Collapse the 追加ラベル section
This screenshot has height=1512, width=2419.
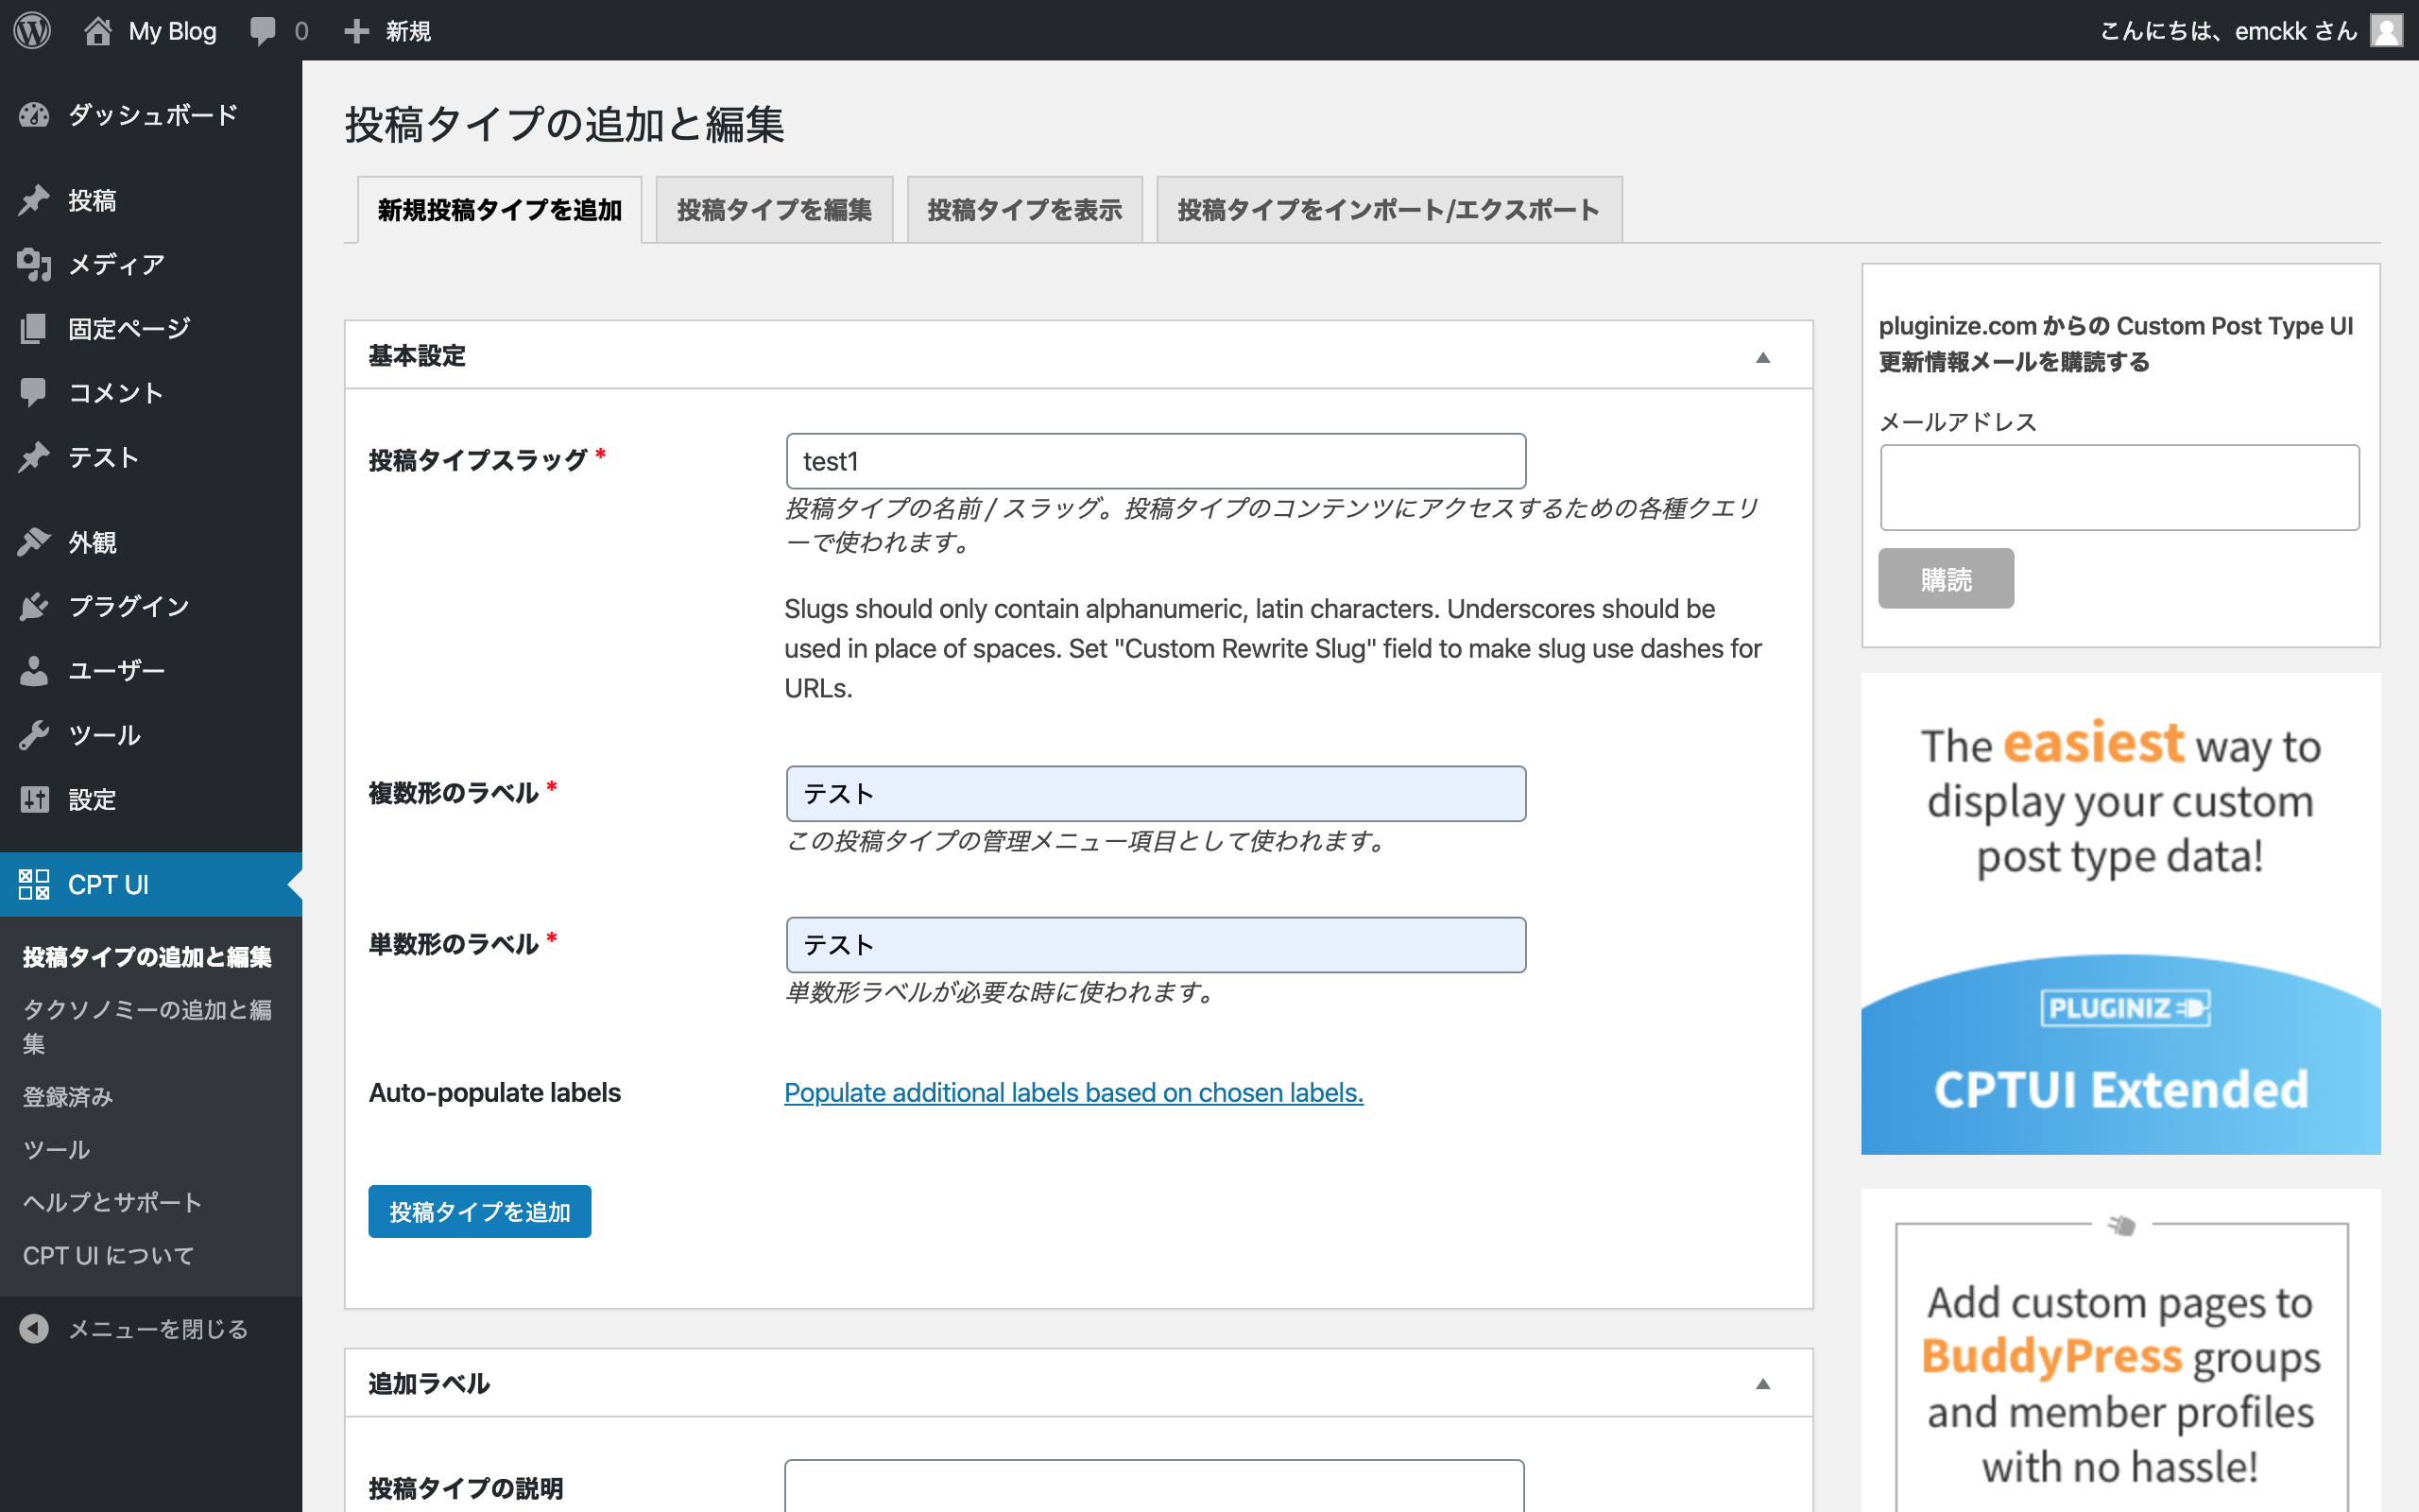pos(1764,1383)
